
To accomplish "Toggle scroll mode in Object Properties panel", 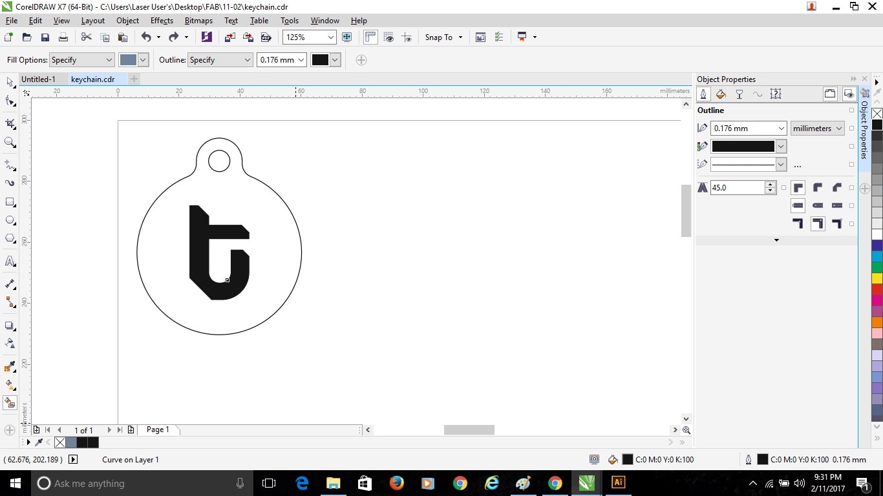I will click(830, 94).
